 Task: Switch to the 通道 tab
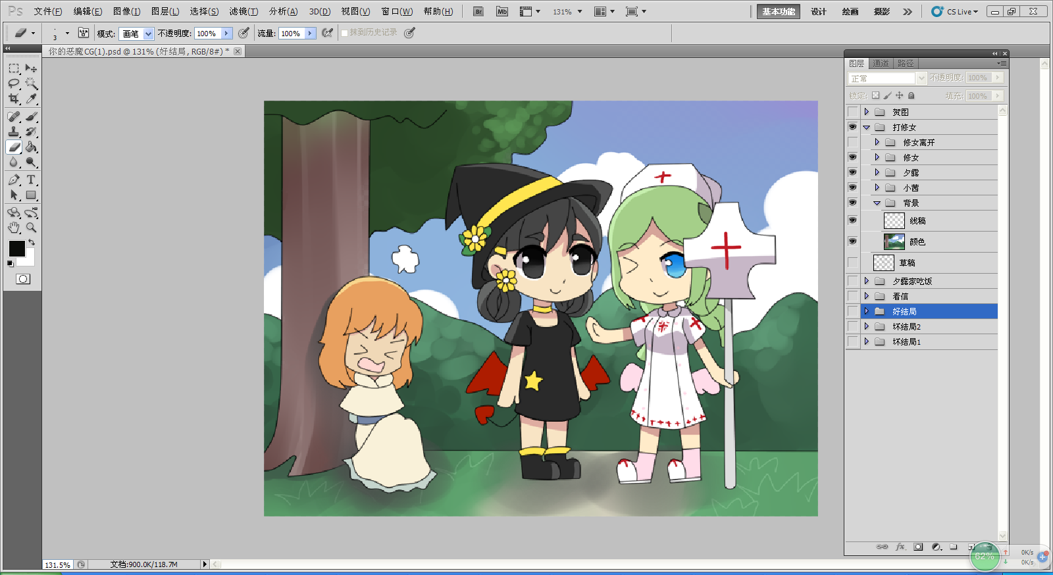[x=881, y=63]
